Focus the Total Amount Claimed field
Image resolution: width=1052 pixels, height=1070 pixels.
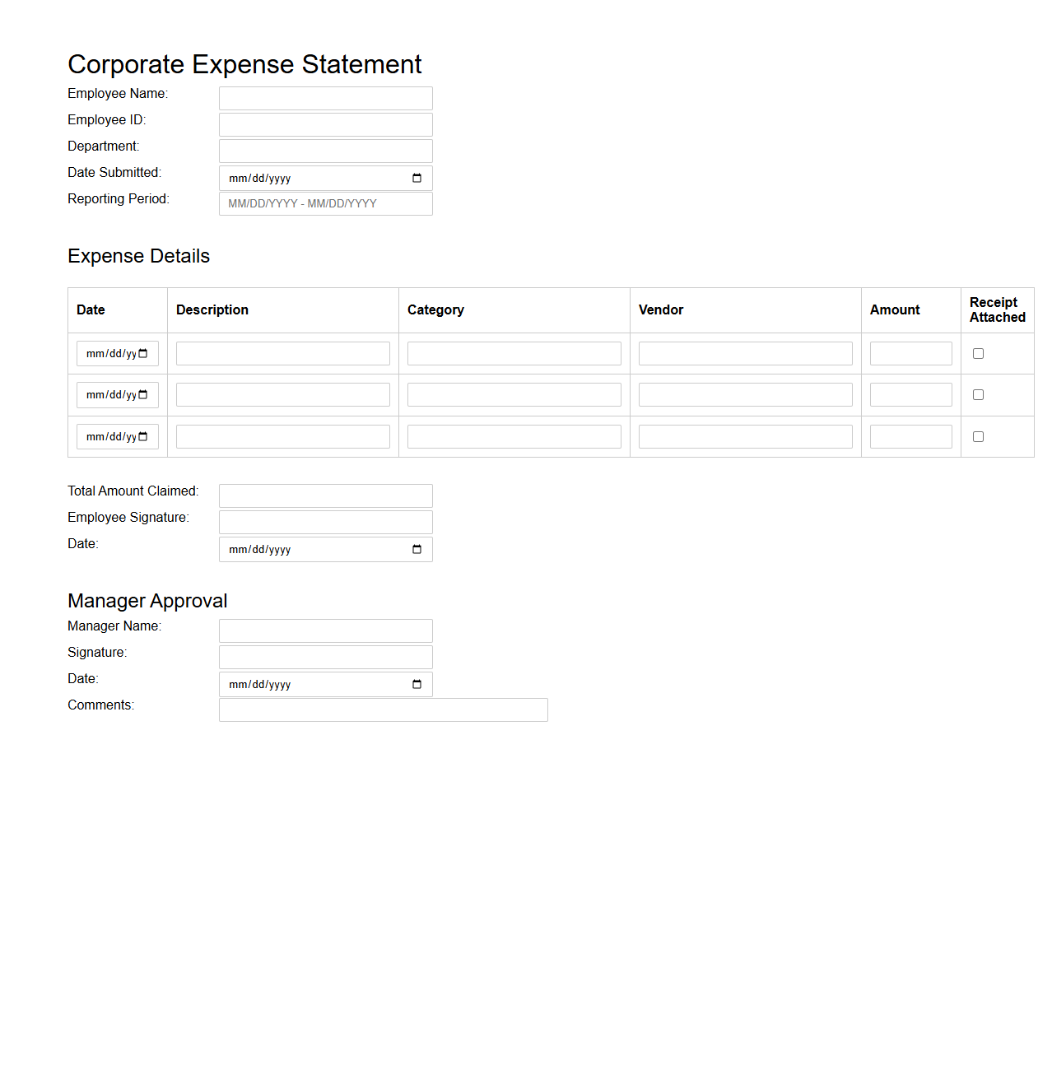pos(325,495)
